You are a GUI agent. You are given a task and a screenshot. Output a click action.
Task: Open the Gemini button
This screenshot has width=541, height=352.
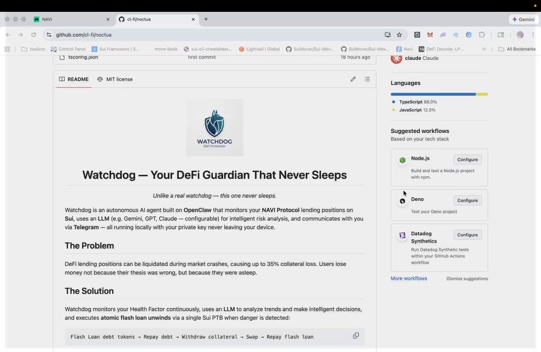point(523,20)
